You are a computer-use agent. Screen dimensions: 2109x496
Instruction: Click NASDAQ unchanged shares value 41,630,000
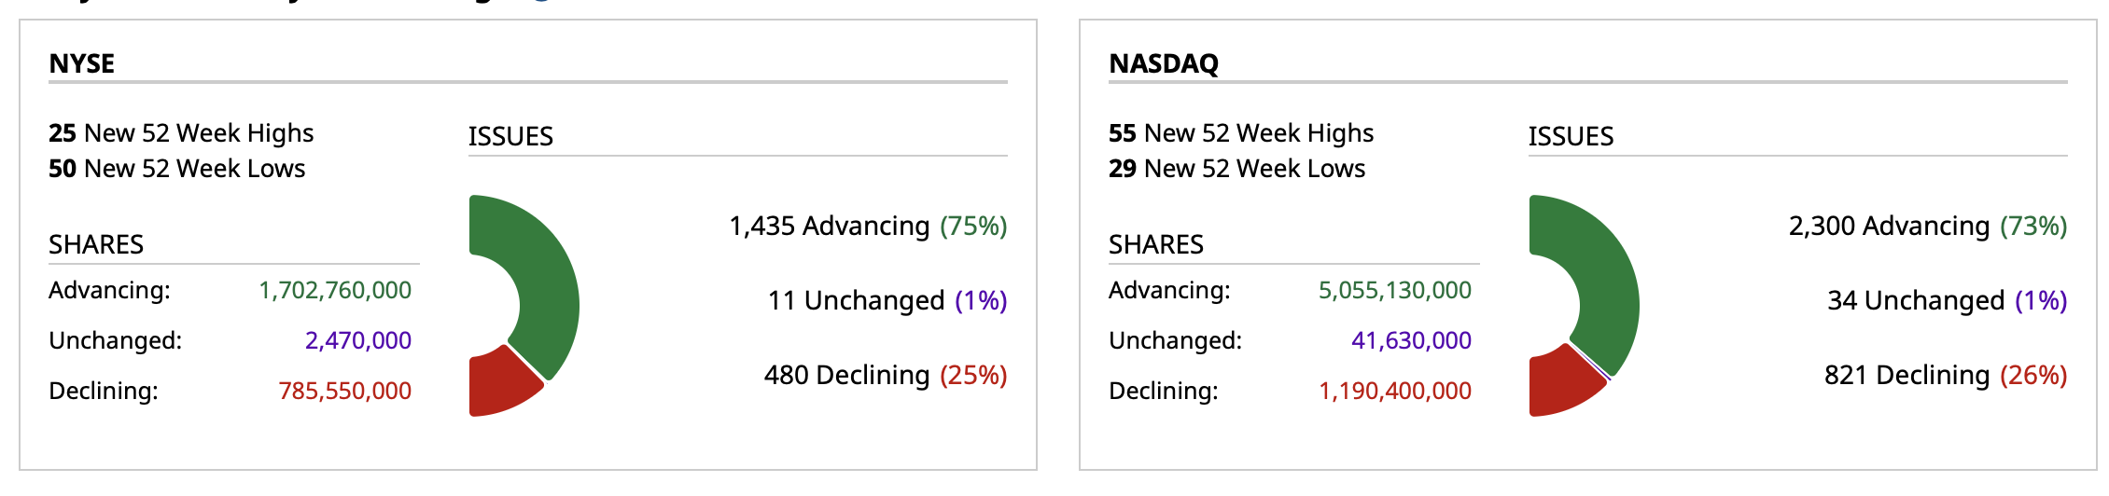(1411, 341)
